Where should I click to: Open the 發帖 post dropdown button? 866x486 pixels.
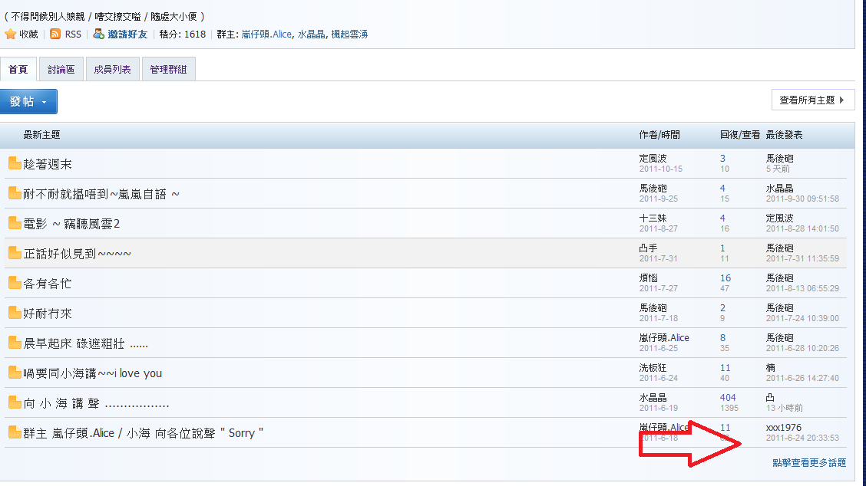click(x=29, y=102)
